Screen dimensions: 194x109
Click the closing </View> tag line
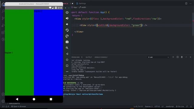(x=79, y=31)
